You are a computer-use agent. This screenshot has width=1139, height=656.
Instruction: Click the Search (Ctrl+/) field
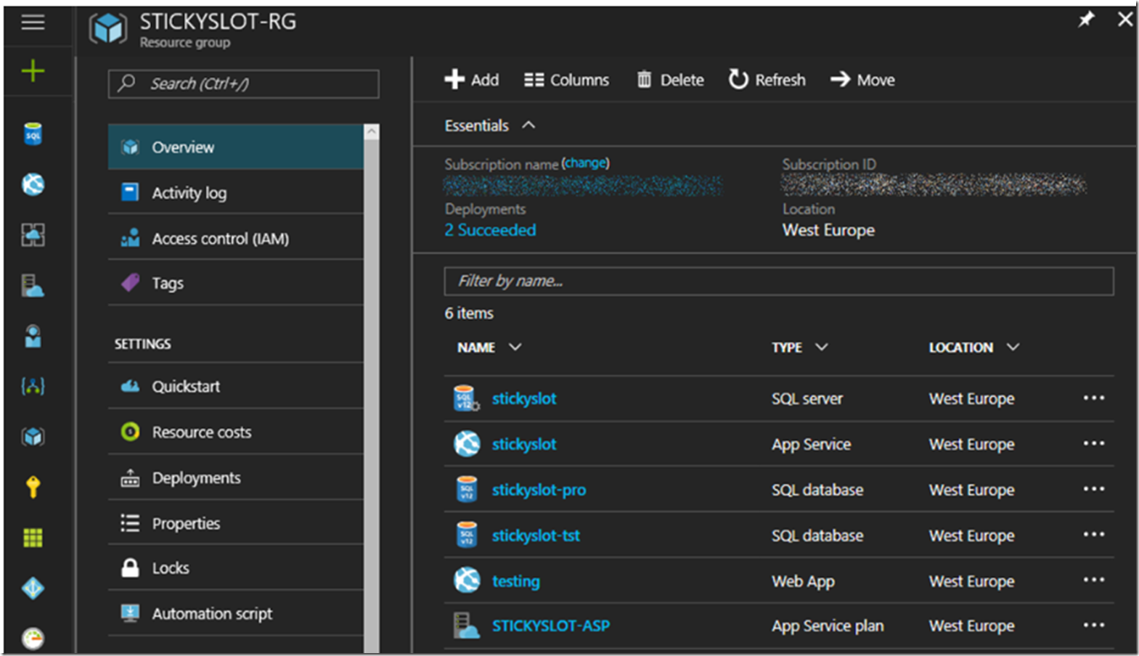243,83
